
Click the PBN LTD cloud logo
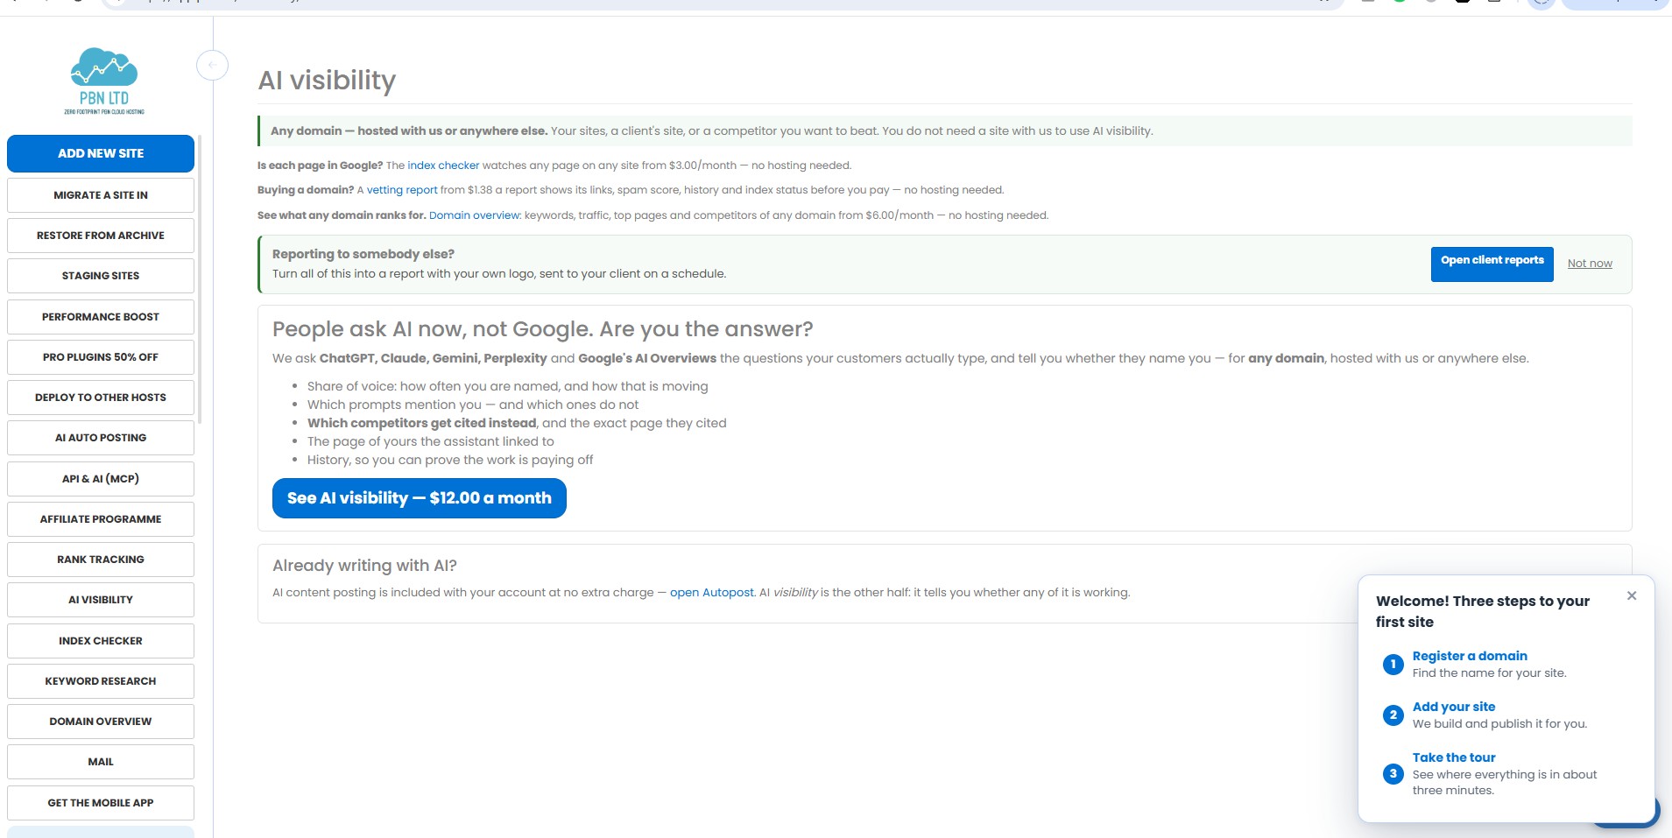pyautogui.click(x=104, y=81)
